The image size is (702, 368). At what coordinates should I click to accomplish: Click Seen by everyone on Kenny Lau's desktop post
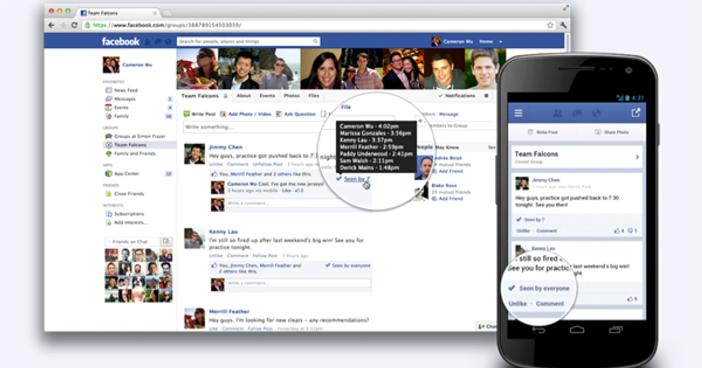348,266
